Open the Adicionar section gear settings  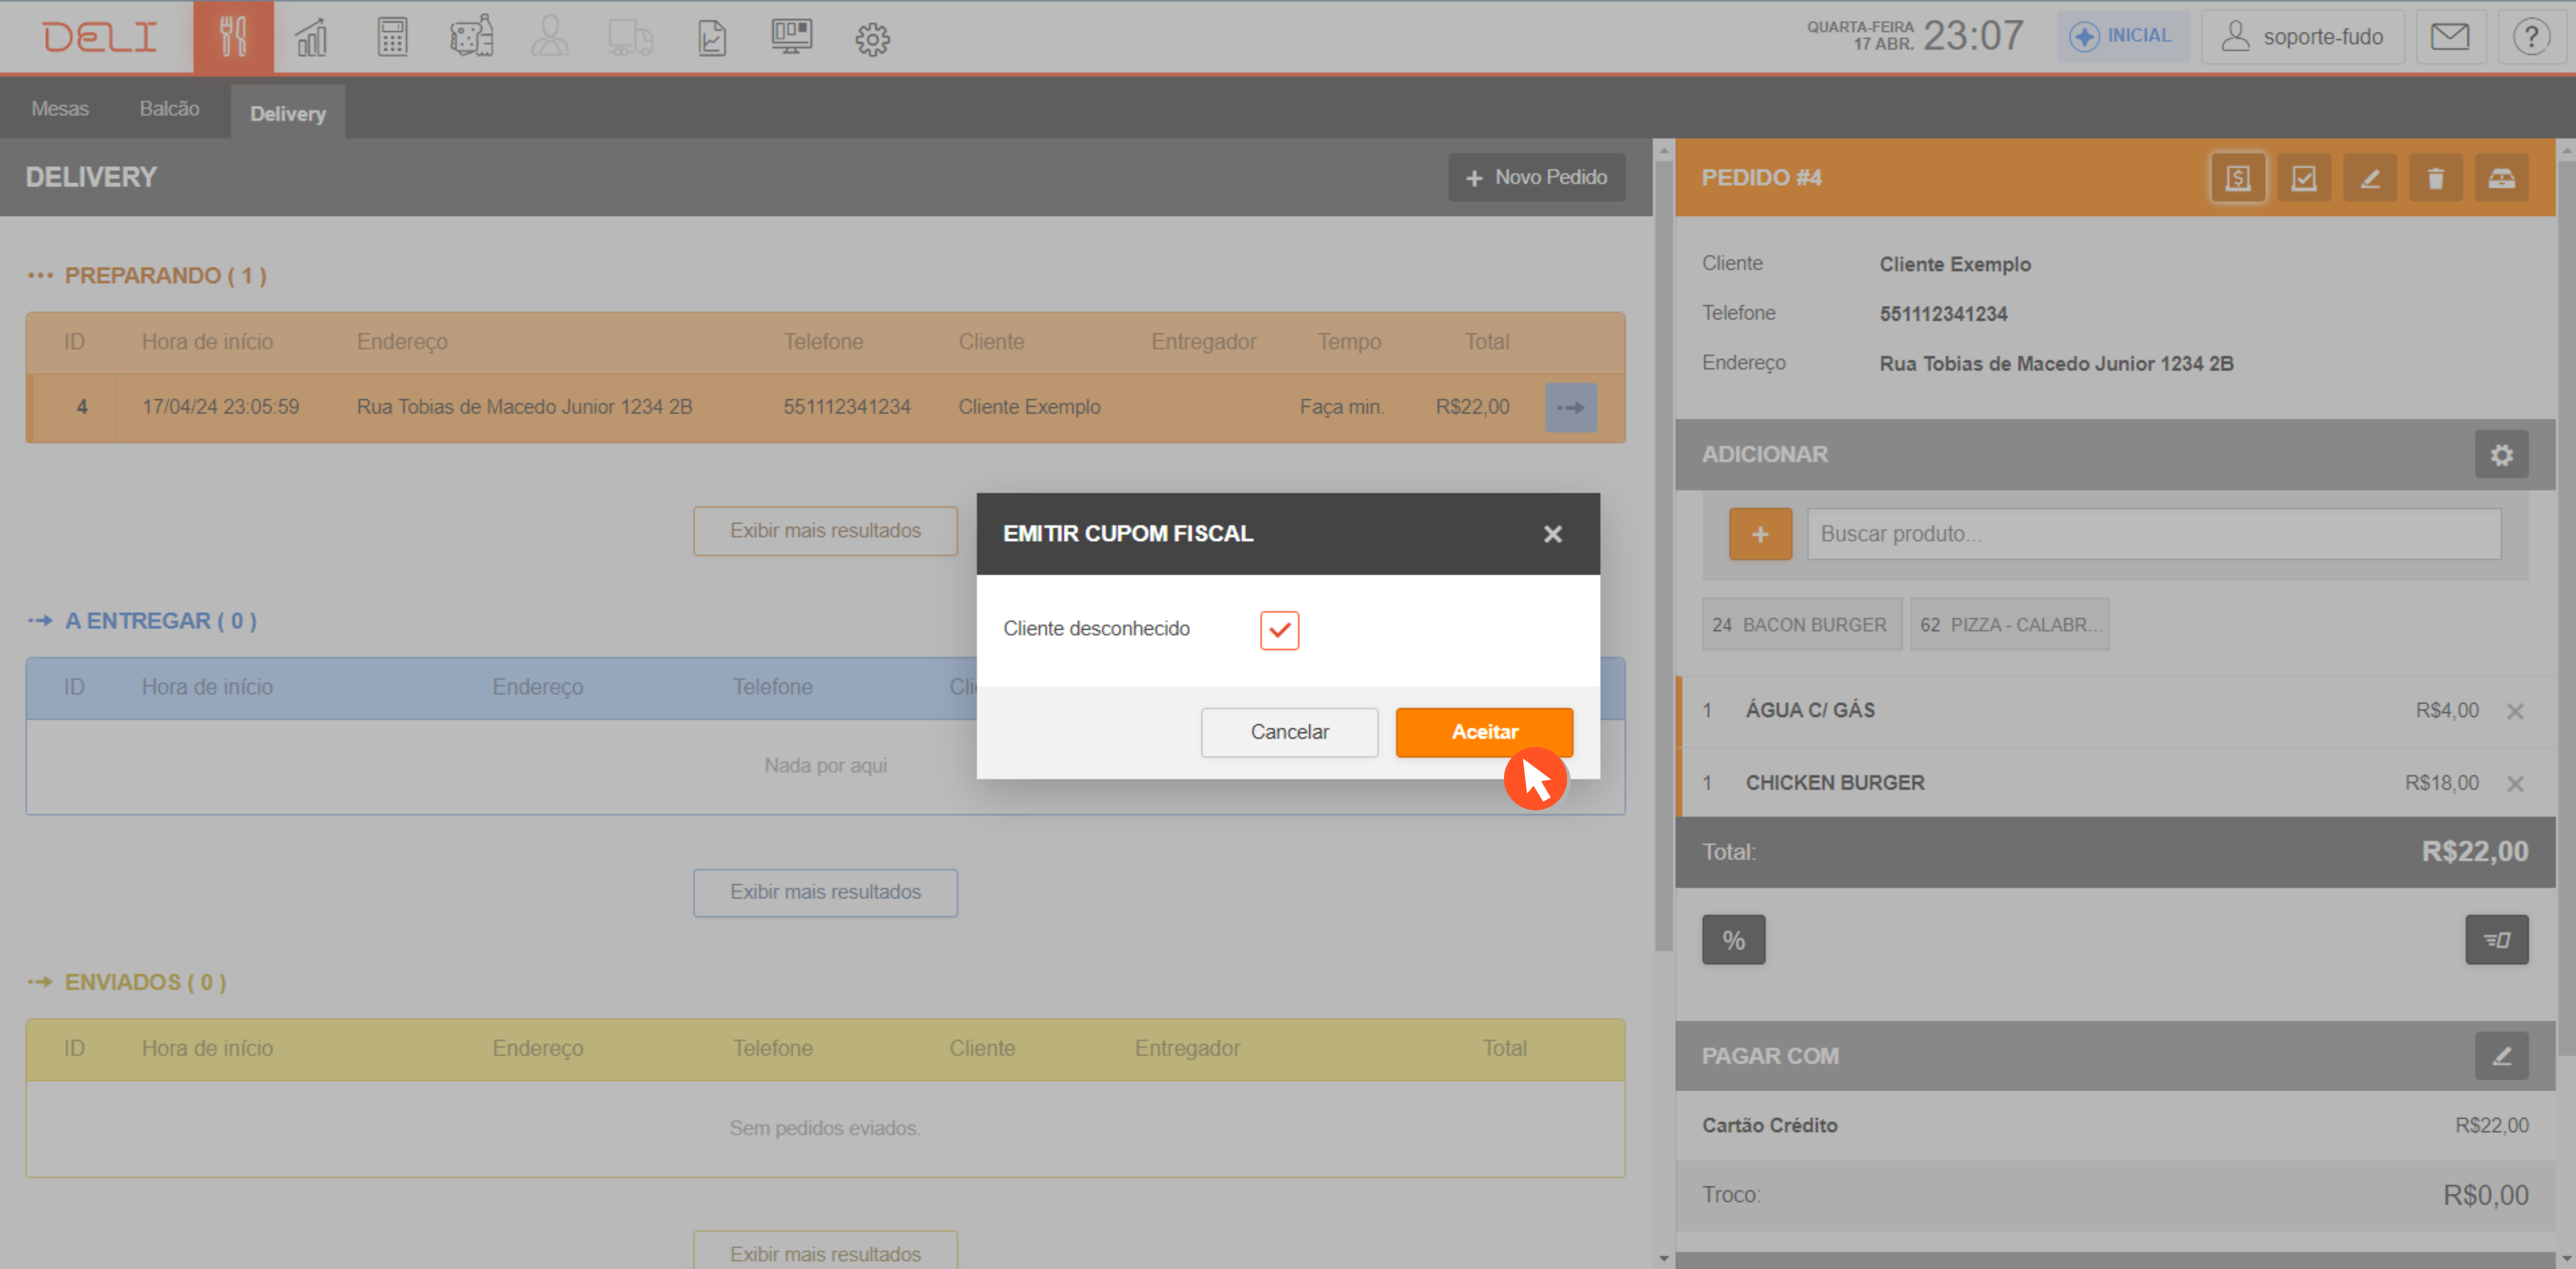point(2501,455)
